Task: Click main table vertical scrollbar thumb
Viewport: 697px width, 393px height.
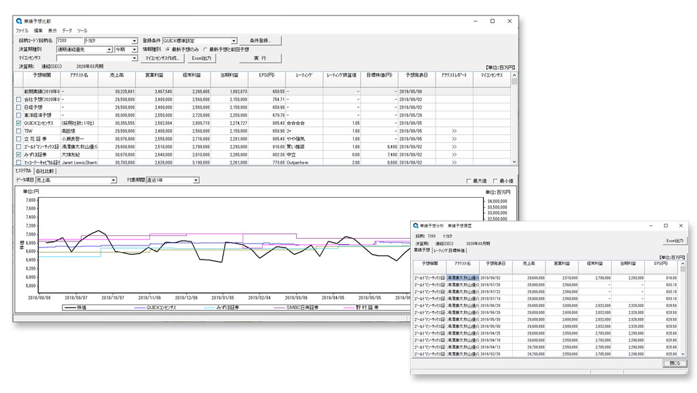Action: point(514,82)
